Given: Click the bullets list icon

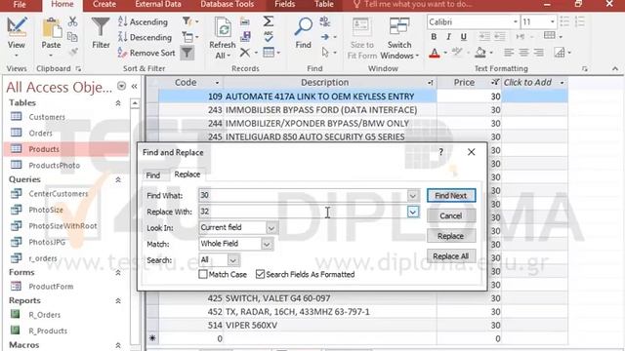Looking at the screenshot, I should click(564, 21).
